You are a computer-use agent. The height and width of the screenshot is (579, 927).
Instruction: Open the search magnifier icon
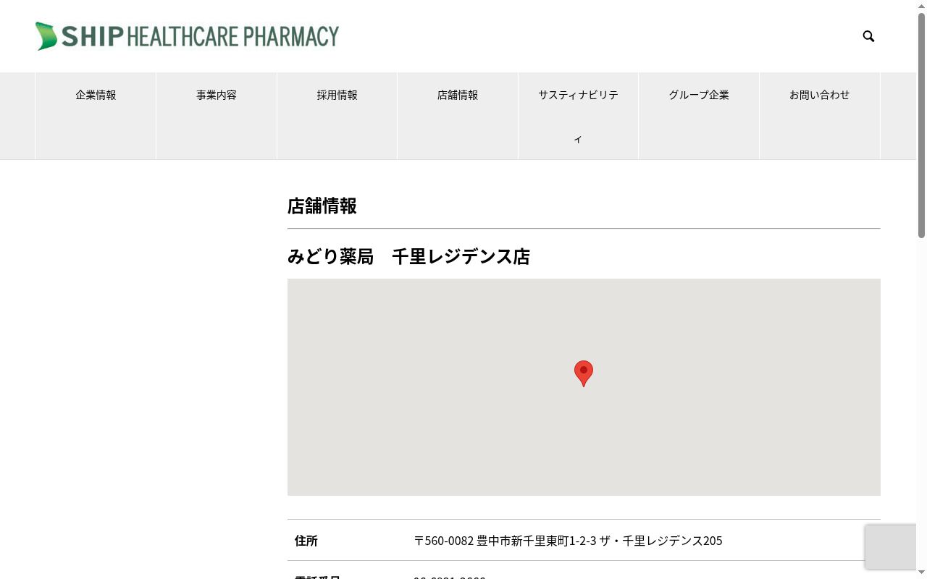click(868, 36)
